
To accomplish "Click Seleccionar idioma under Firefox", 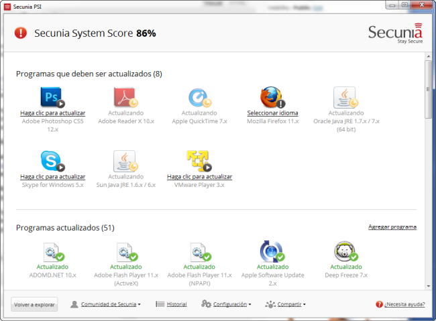I will (x=272, y=113).
